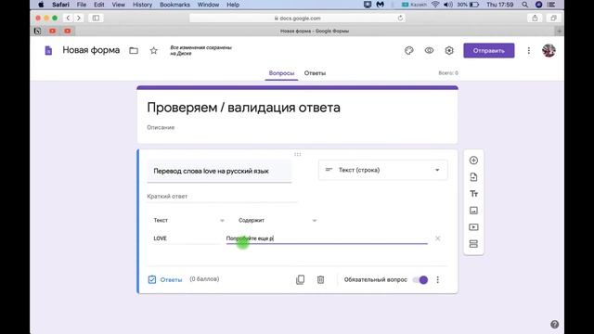Screen dimensions: 594x334
Task: Open the Safari menu
Action: 60,5
